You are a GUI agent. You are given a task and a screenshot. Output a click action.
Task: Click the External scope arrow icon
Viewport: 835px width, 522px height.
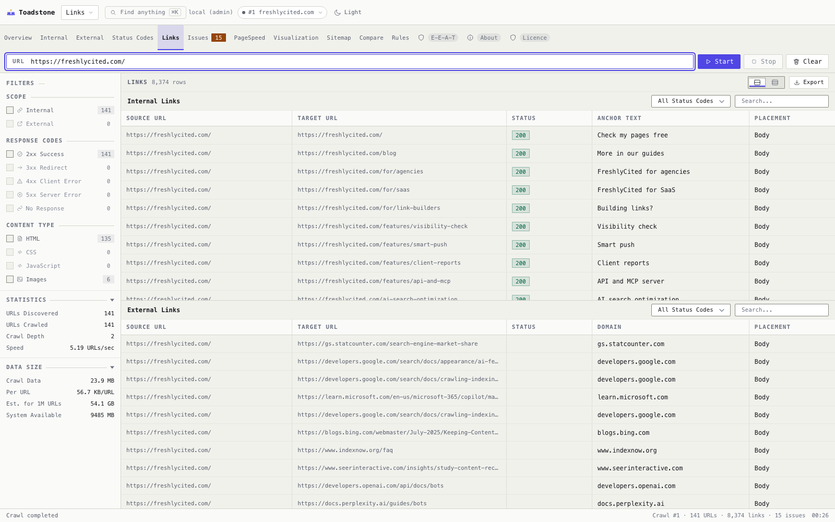(20, 124)
